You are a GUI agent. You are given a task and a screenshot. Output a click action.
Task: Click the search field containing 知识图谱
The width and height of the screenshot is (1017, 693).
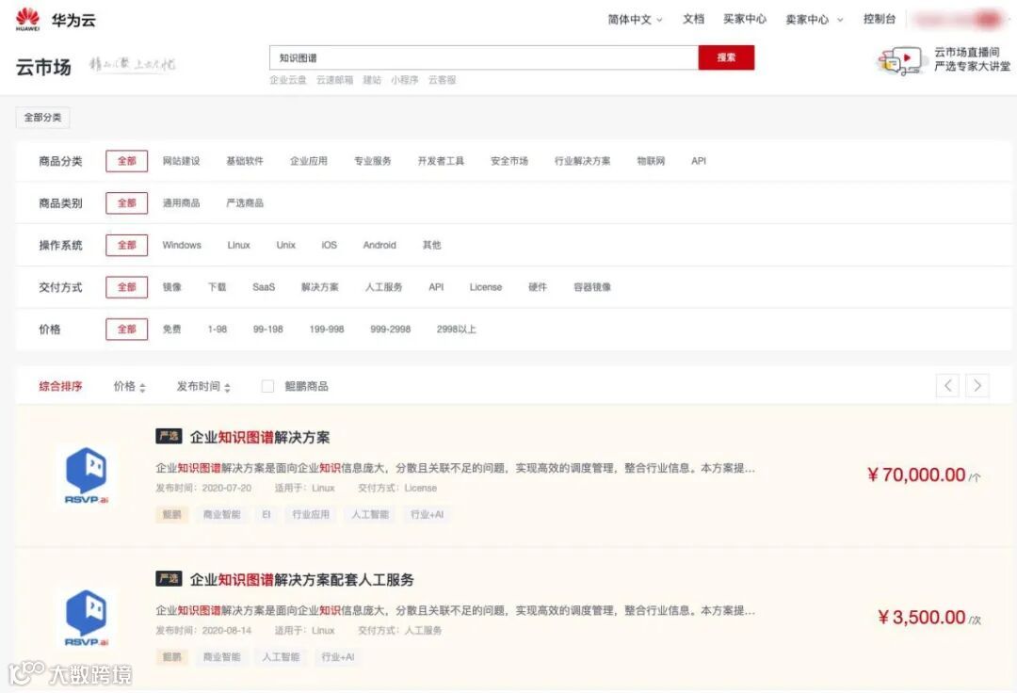[484, 57]
